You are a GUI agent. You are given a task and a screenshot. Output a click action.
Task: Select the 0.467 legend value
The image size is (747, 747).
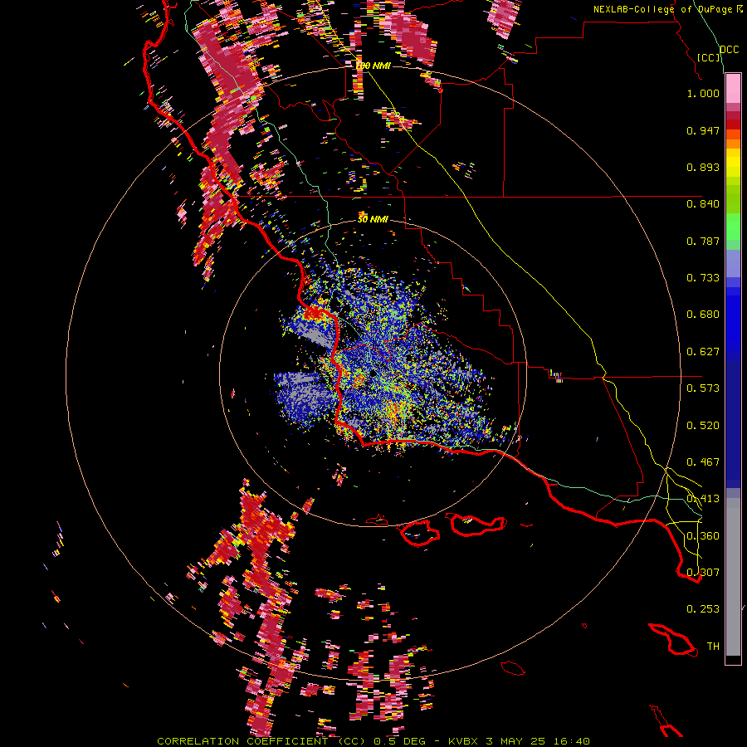click(x=703, y=462)
